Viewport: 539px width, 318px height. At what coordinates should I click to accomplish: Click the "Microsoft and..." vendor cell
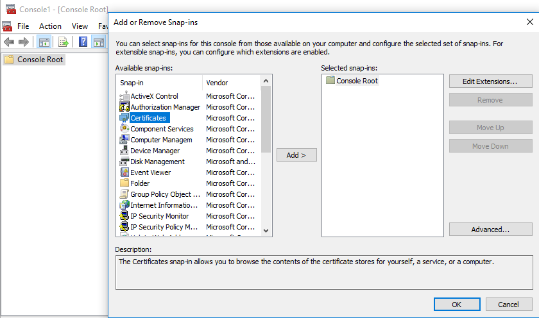(230, 162)
